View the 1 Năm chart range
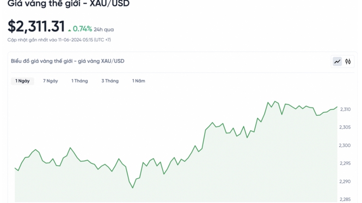The width and height of the screenshot is (362, 203). pyautogui.click(x=139, y=81)
